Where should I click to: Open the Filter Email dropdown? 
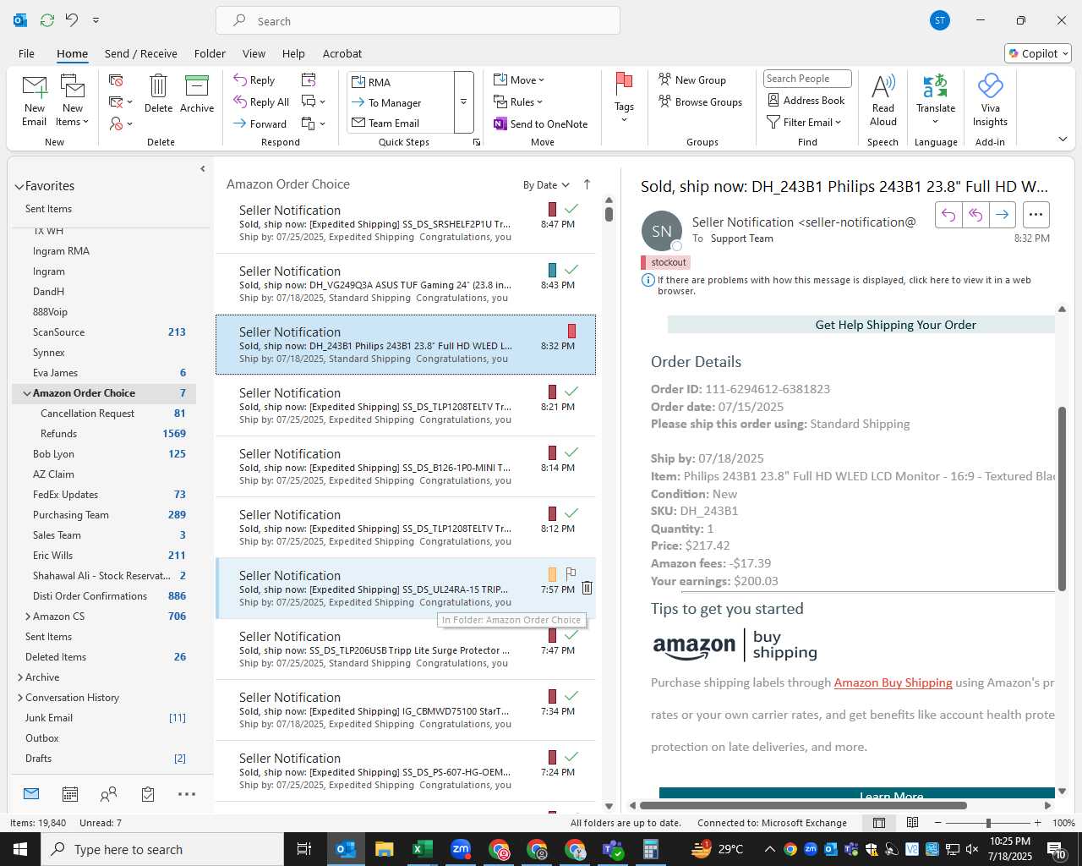tap(804, 122)
